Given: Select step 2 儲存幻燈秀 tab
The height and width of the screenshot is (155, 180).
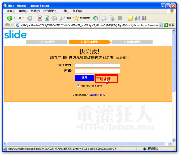Looking at the screenshot, I should pos(89,42).
